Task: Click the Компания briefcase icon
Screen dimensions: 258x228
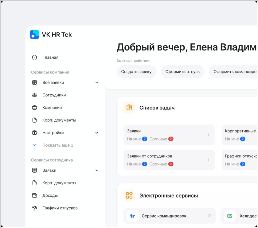Action: pos(35,108)
